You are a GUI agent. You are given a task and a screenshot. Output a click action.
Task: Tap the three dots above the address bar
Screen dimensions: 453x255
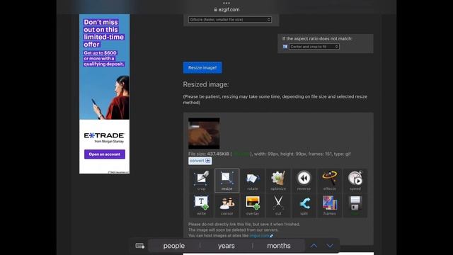coord(226,3)
